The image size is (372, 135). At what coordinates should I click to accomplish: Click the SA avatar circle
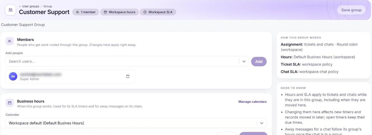click(13, 76)
